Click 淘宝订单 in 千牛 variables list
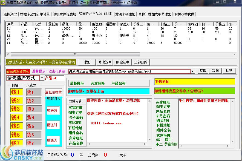 click(163, 107)
